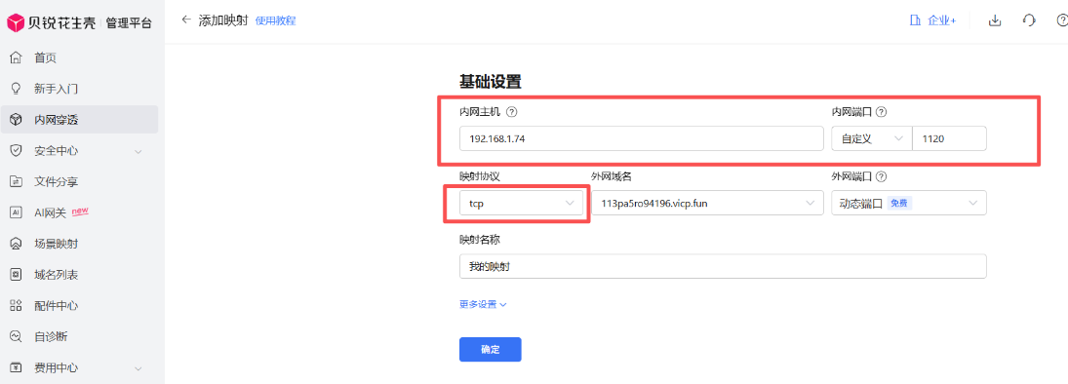1068x384 pixels.
Task: Open the 使用教程 link
Action: click(x=275, y=20)
